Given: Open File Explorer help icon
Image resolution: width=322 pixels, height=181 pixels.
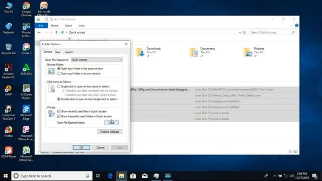Looking at the screenshot, I should [297, 26].
